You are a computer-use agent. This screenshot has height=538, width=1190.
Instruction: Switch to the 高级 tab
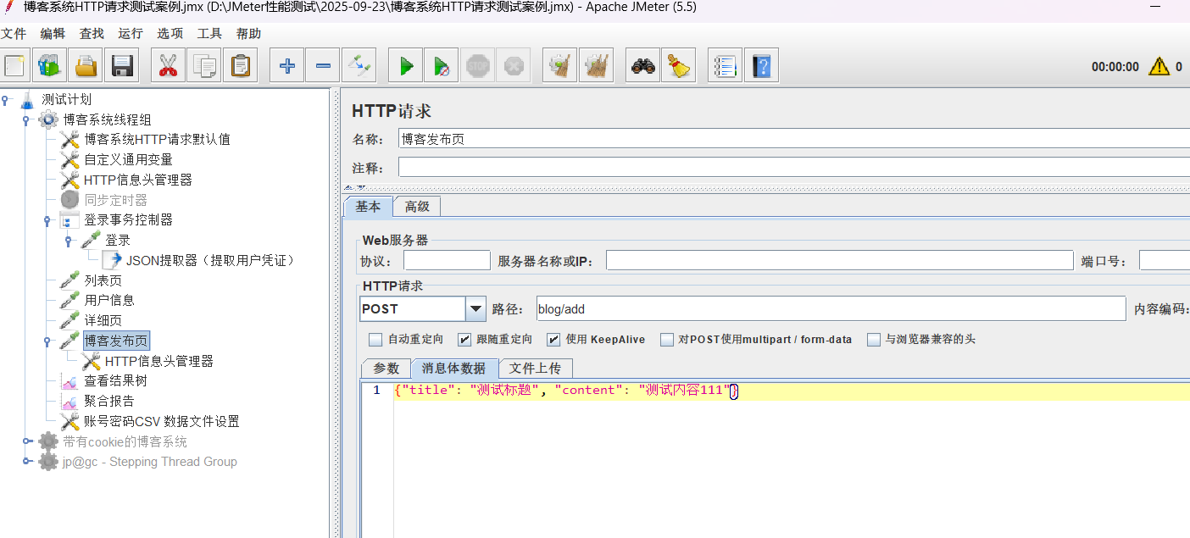point(417,207)
